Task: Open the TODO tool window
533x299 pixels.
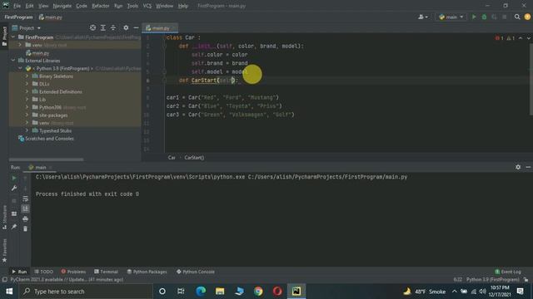Action: coord(44,272)
